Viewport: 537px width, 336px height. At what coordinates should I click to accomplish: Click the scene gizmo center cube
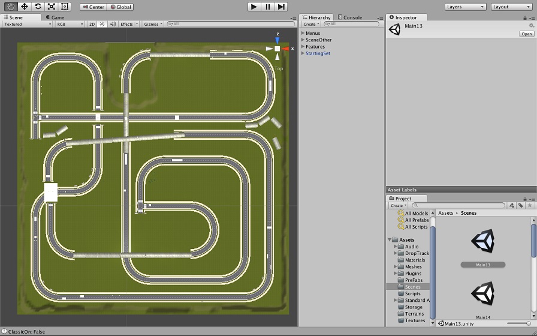[277, 49]
